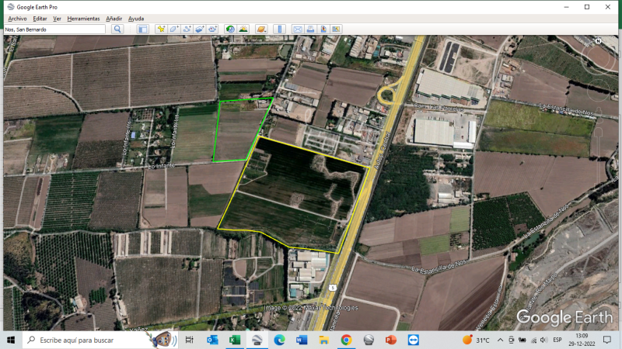The image size is (622, 349).
Task: Add a new placemark
Action: 161,29
